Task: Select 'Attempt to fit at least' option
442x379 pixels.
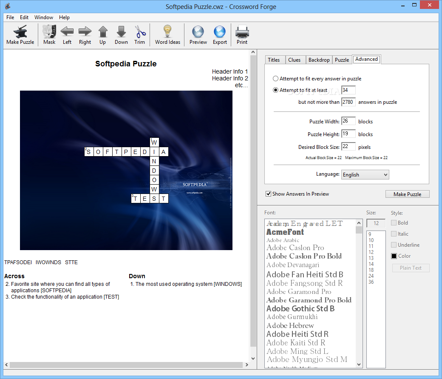Action: (275, 90)
